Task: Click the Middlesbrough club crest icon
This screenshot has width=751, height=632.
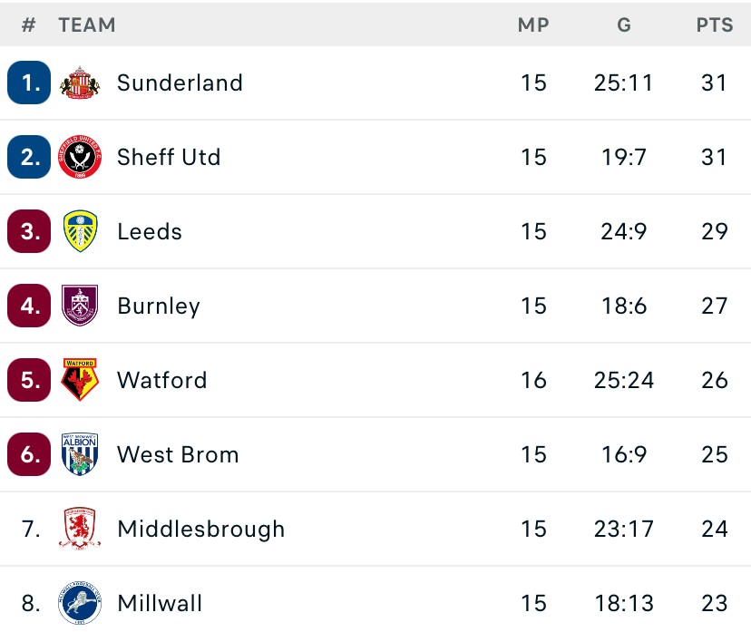Action: 80,529
